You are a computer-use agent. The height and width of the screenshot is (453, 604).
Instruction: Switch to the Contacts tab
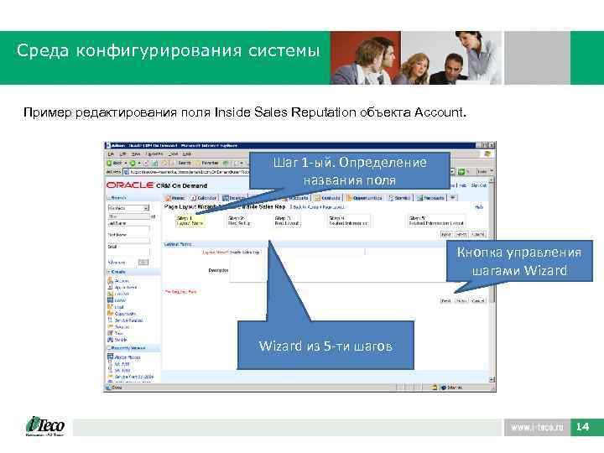tap(327, 198)
